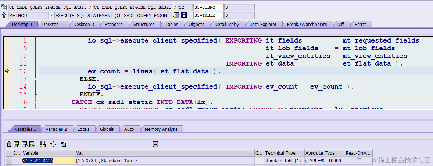This screenshot has height=166, width=433.
Task: Select the Auto tab
Action: 129,129
